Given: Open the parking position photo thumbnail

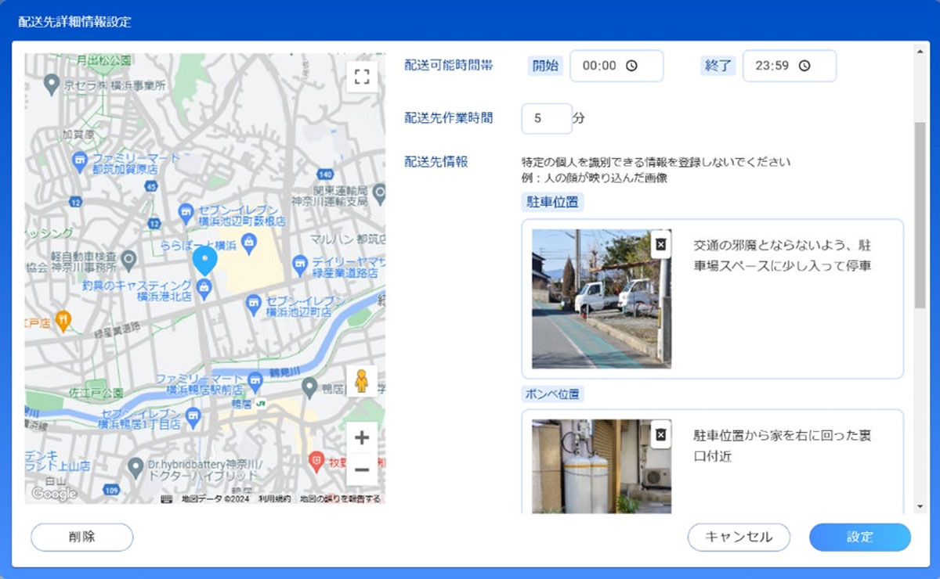Looking at the screenshot, I should tap(602, 299).
